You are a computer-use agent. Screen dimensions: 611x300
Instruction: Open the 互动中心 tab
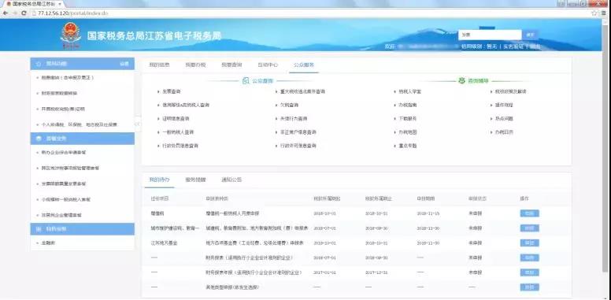coord(268,65)
